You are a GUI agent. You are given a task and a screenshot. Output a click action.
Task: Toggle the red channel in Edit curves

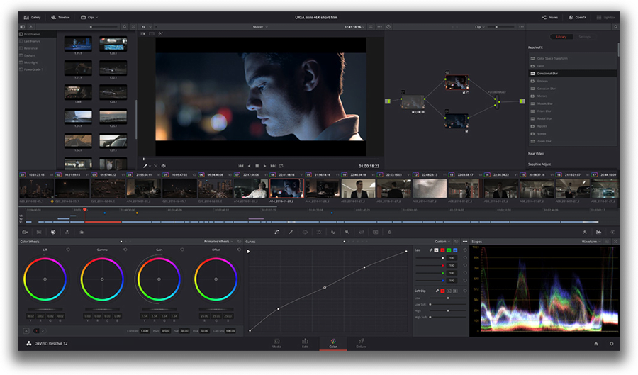click(x=443, y=250)
